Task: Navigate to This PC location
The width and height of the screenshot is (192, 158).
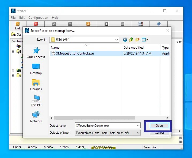Action: coord(36,101)
